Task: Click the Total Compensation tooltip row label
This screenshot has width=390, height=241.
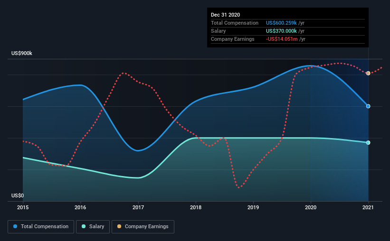Action: 235,23
